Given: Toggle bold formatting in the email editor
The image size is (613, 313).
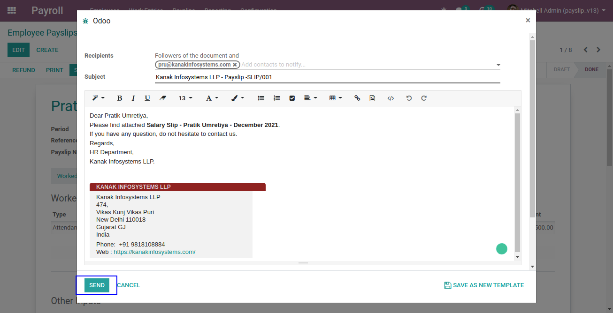Looking at the screenshot, I should pos(120,98).
